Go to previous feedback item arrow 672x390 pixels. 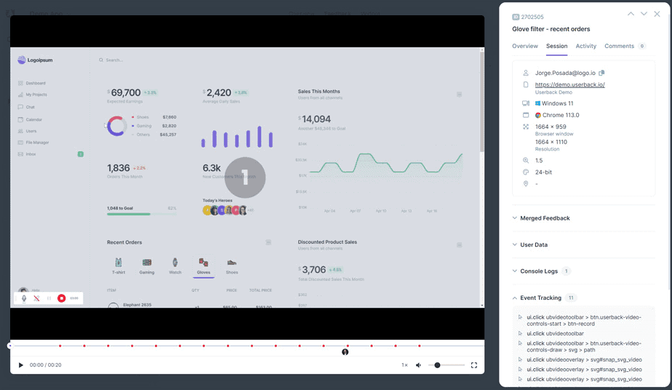tap(631, 14)
